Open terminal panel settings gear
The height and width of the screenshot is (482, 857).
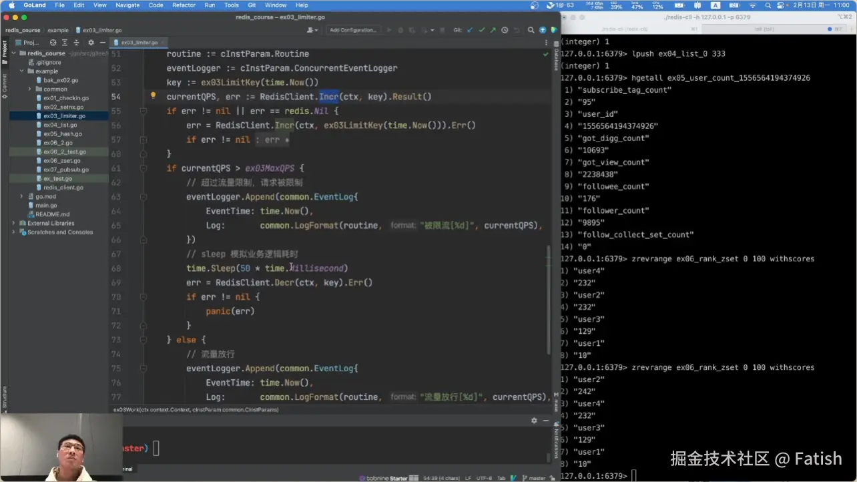(534, 421)
